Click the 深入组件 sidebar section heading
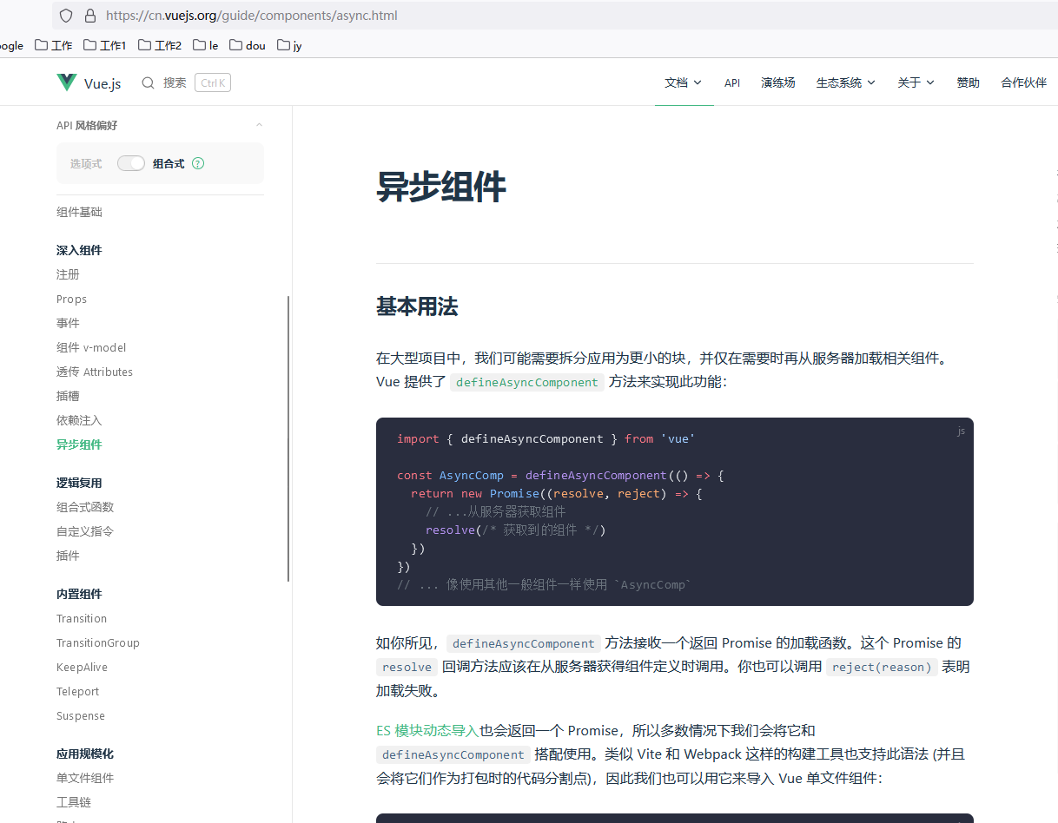The image size is (1058, 823). [79, 250]
